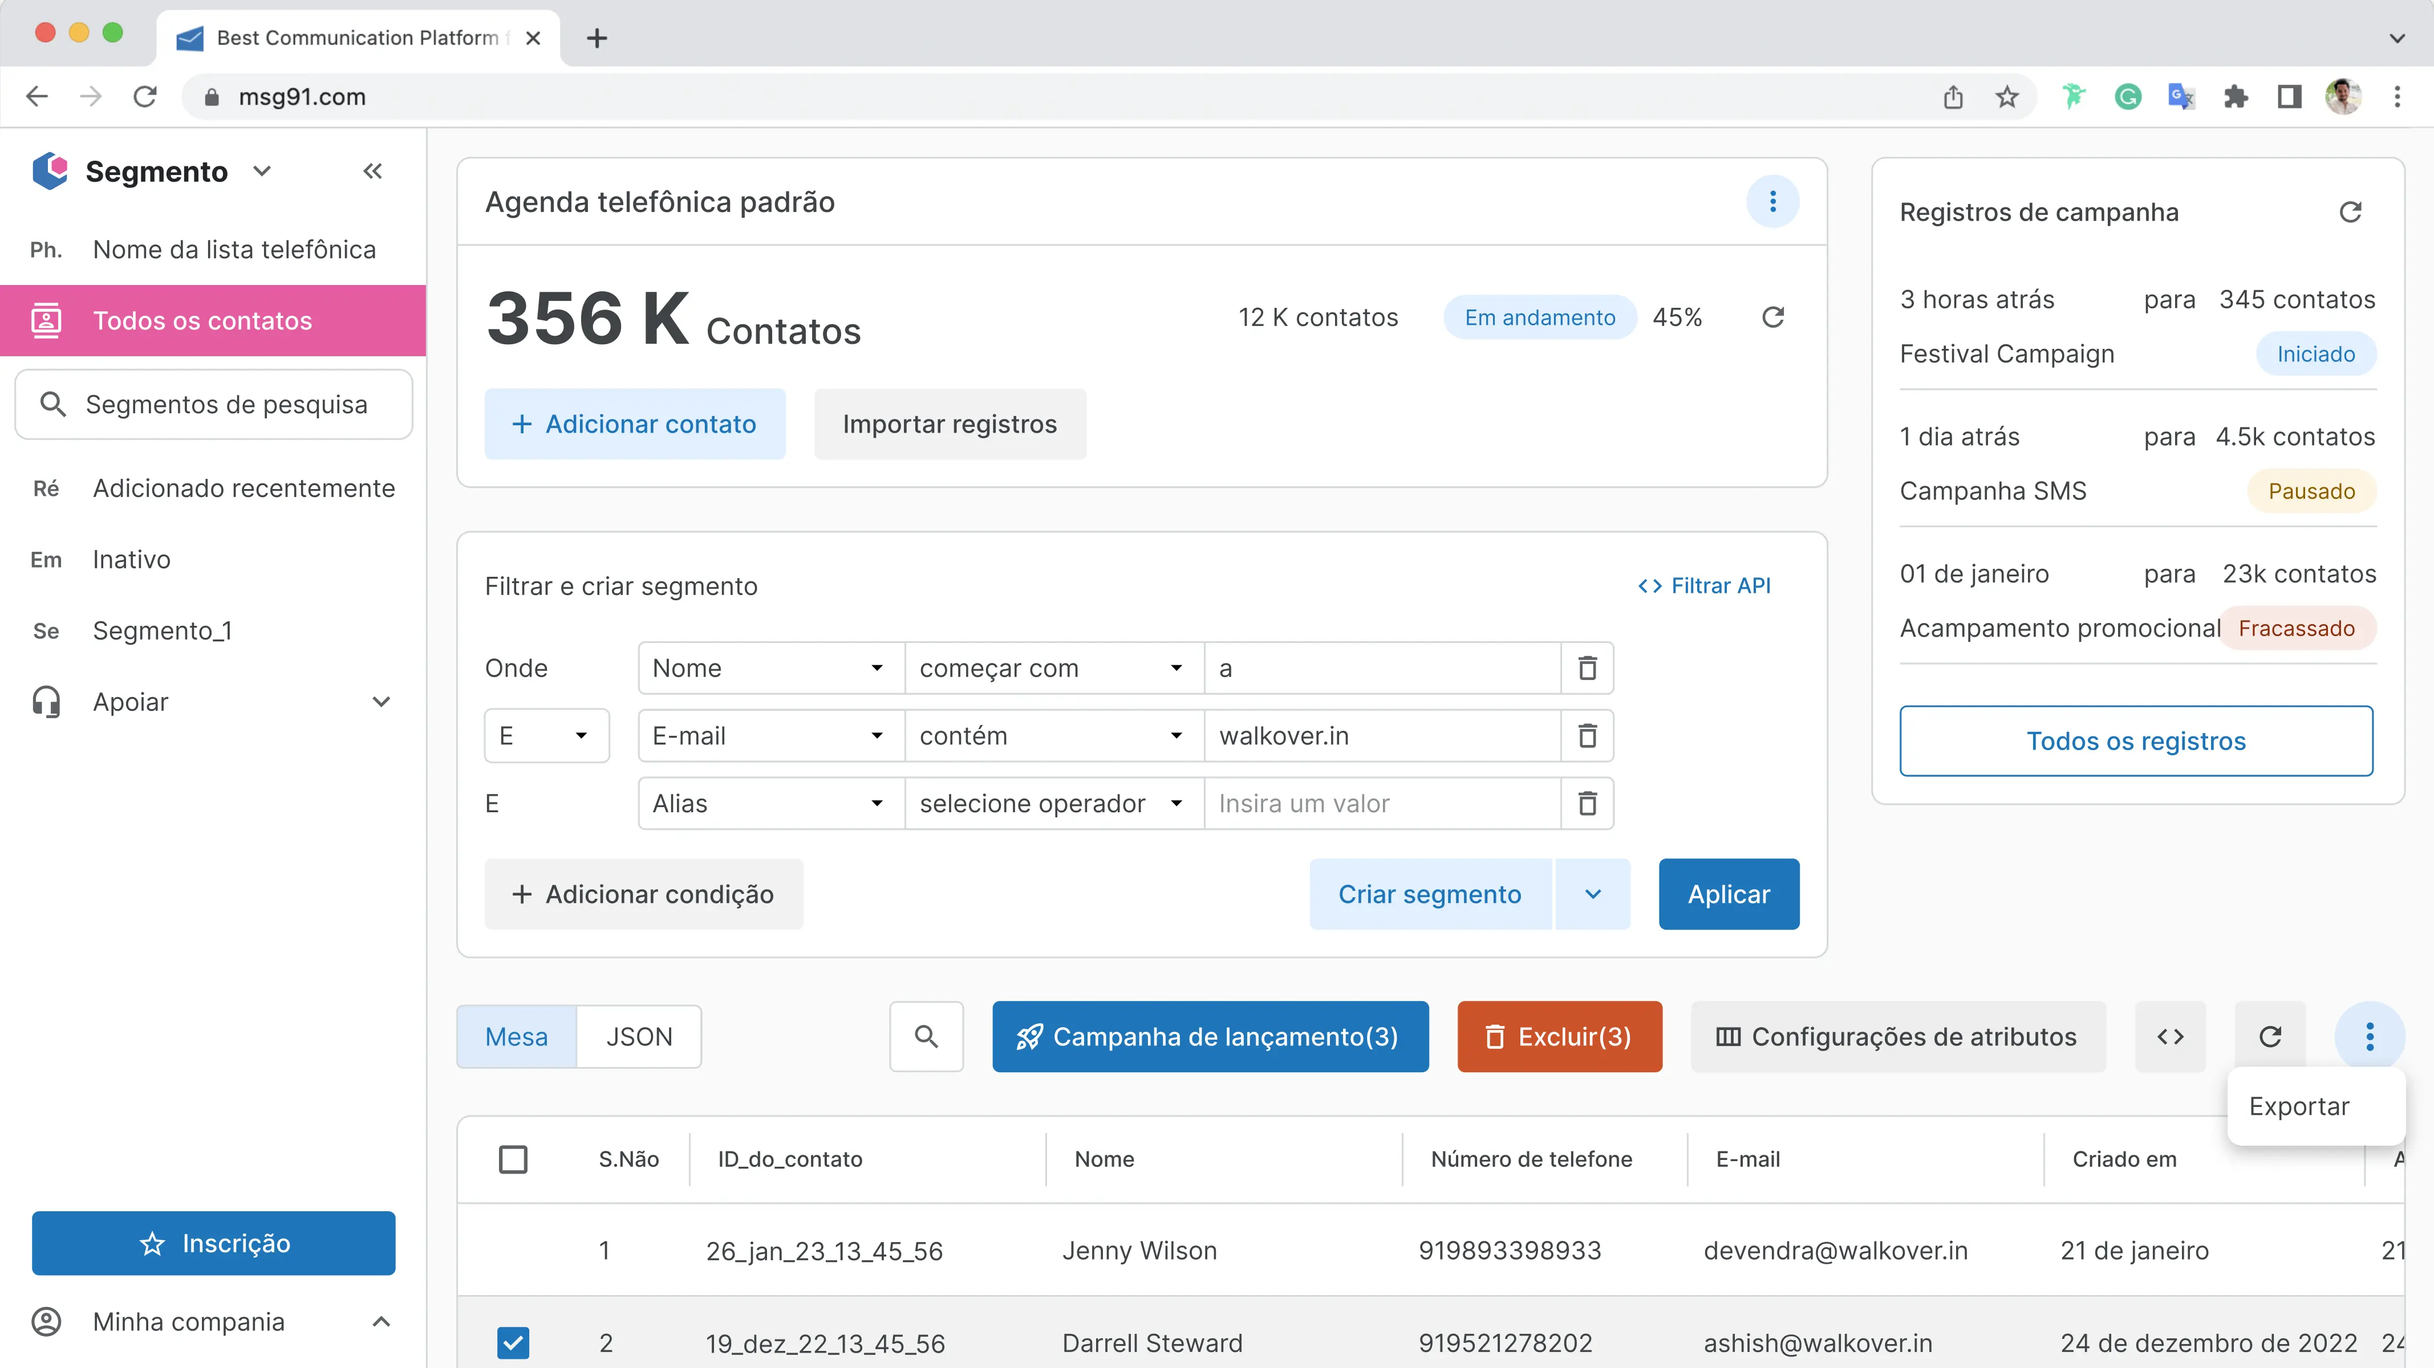Click the Inscrição subscription button
Image resolution: width=2434 pixels, height=1368 pixels.
point(213,1243)
